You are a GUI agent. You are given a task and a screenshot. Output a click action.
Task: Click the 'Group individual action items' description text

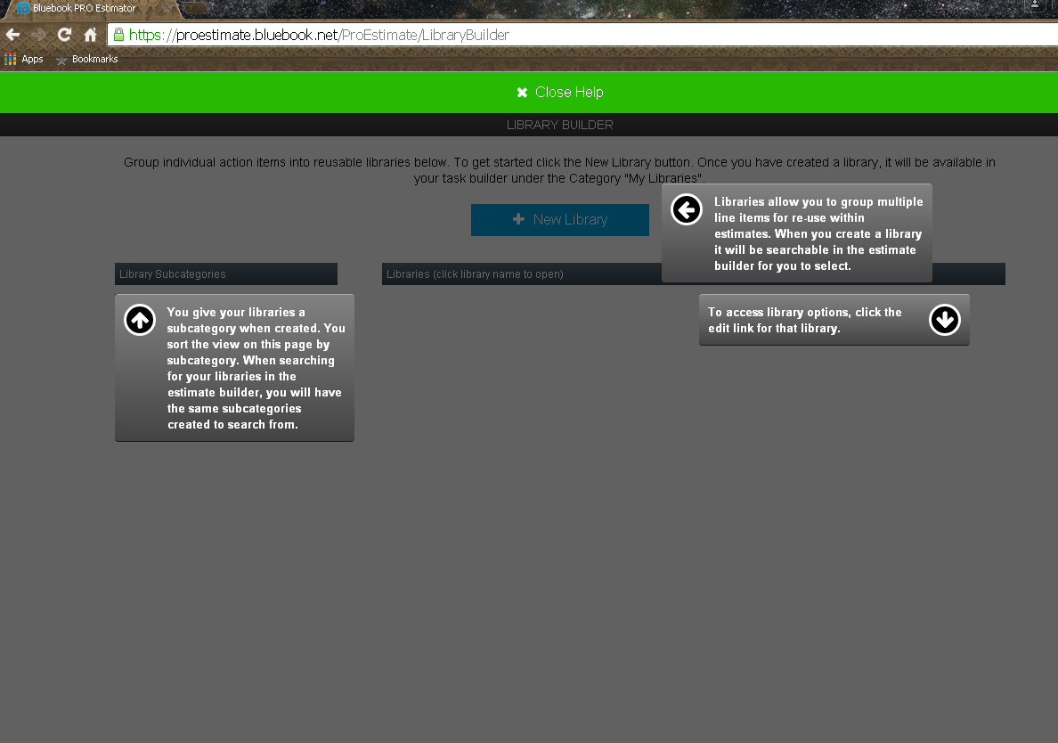(559, 170)
